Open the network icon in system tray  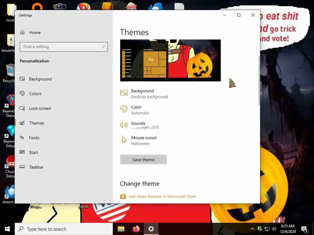pos(267,229)
